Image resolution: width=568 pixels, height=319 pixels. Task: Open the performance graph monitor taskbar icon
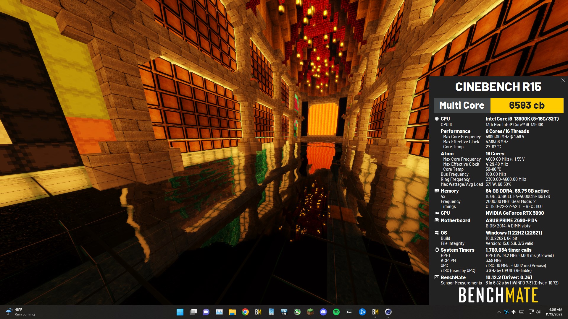pos(219,312)
